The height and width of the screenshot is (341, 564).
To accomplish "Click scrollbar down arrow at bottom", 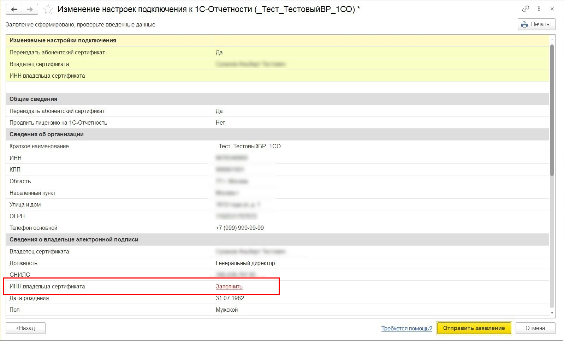I will pos(552,313).
